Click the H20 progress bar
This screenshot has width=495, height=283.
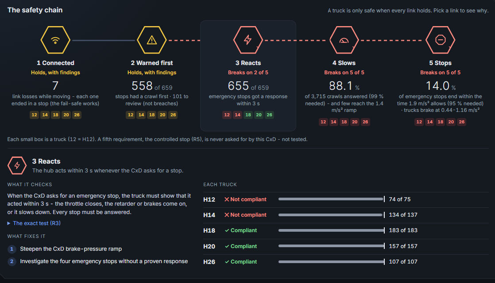click(x=332, y=246)
